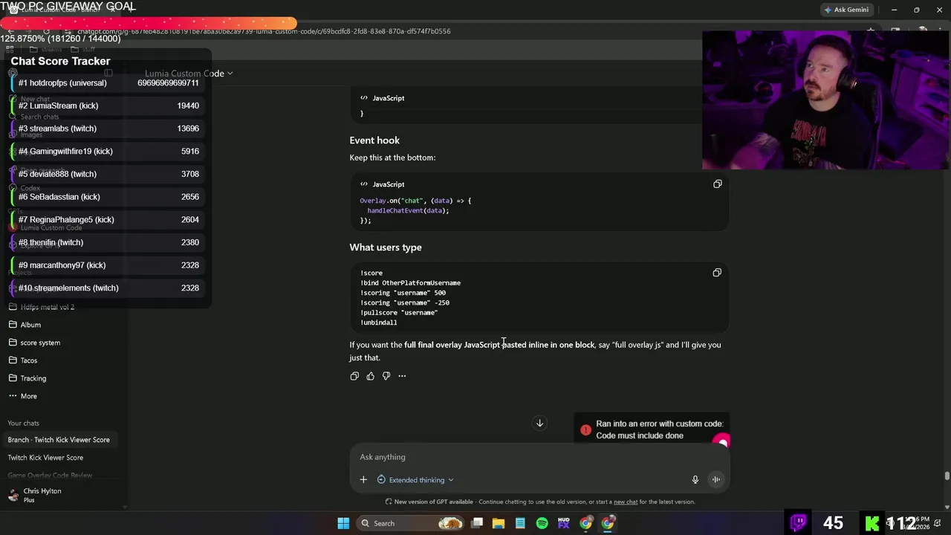Click the Twitch viewer count icon
The width and height of the screenshot is (951, 535).
click(798, 523)
